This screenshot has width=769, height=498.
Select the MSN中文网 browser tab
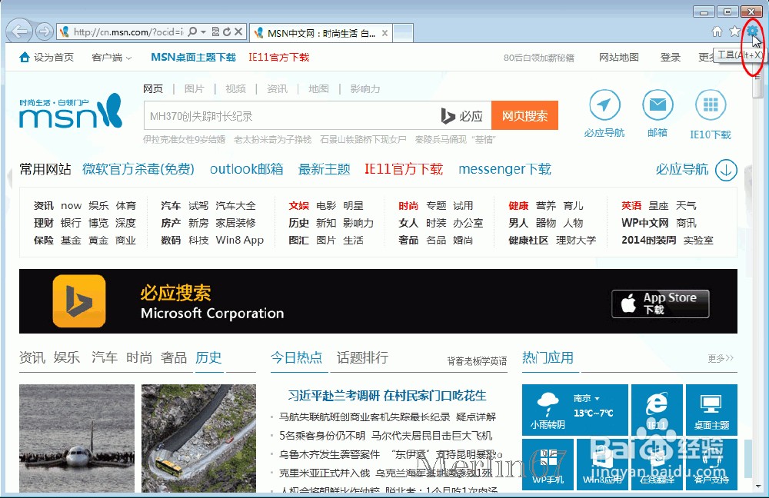[321, 33]
